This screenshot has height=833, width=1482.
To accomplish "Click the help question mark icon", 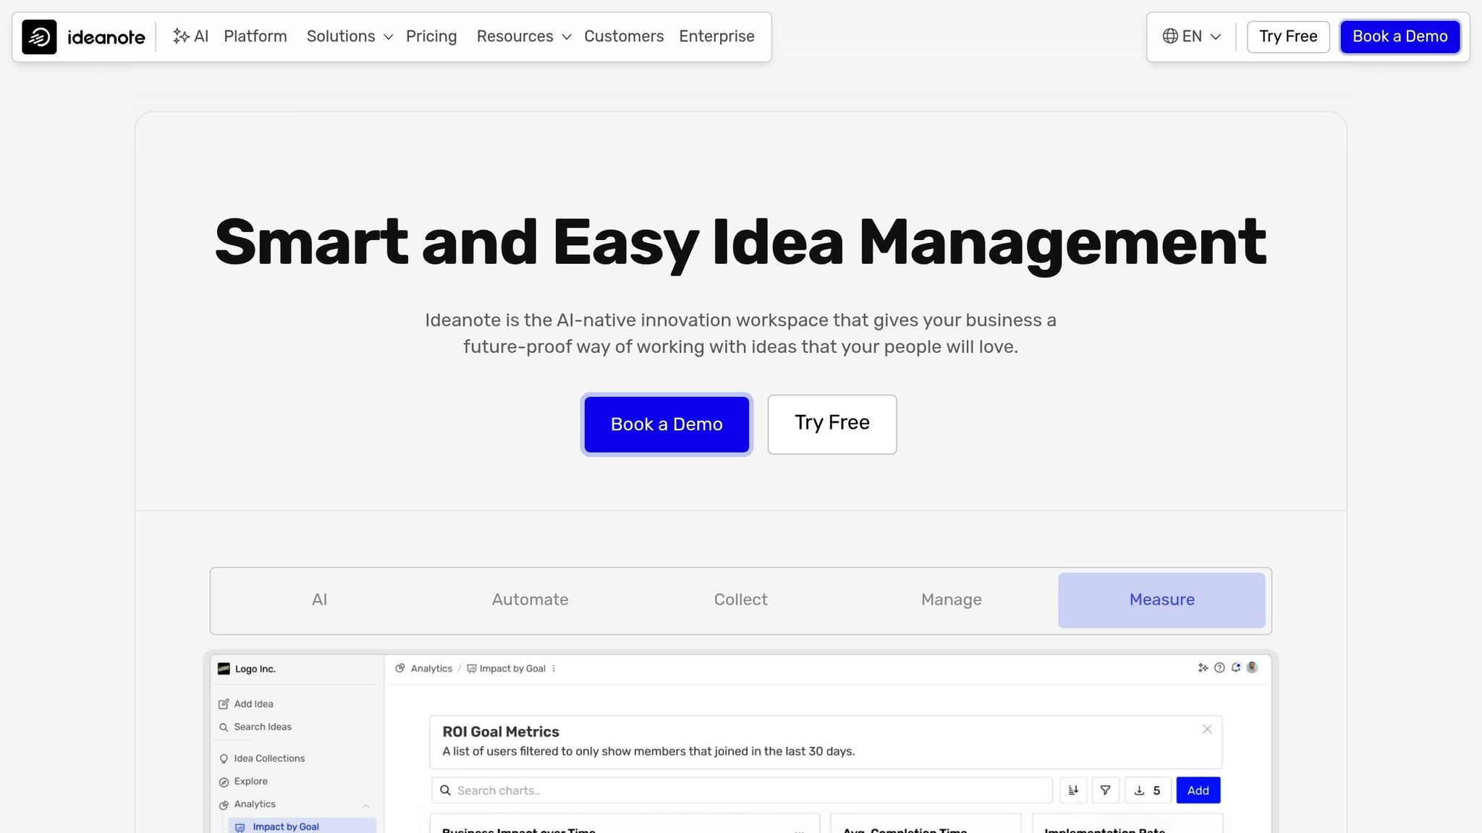I will coord(1219,668).
